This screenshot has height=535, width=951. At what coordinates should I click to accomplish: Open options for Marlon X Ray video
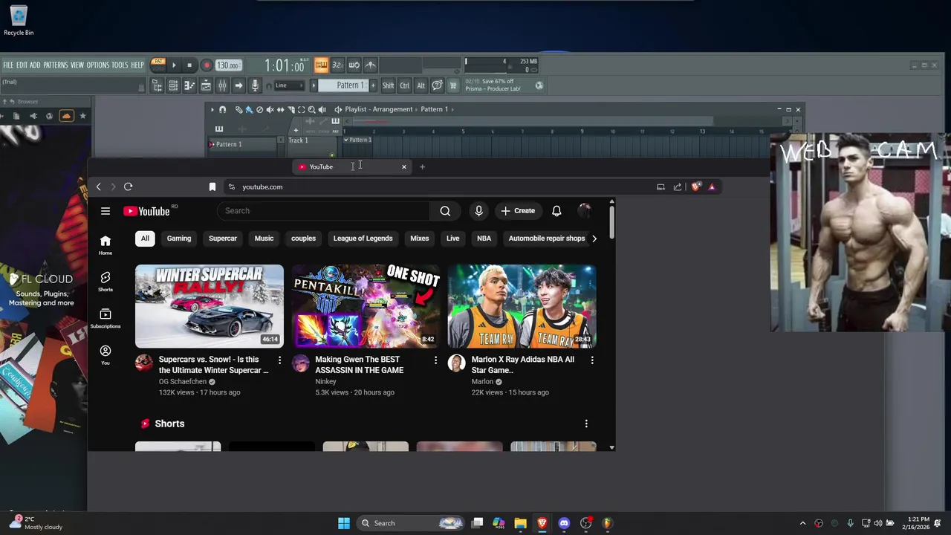(x=592, y=360)
